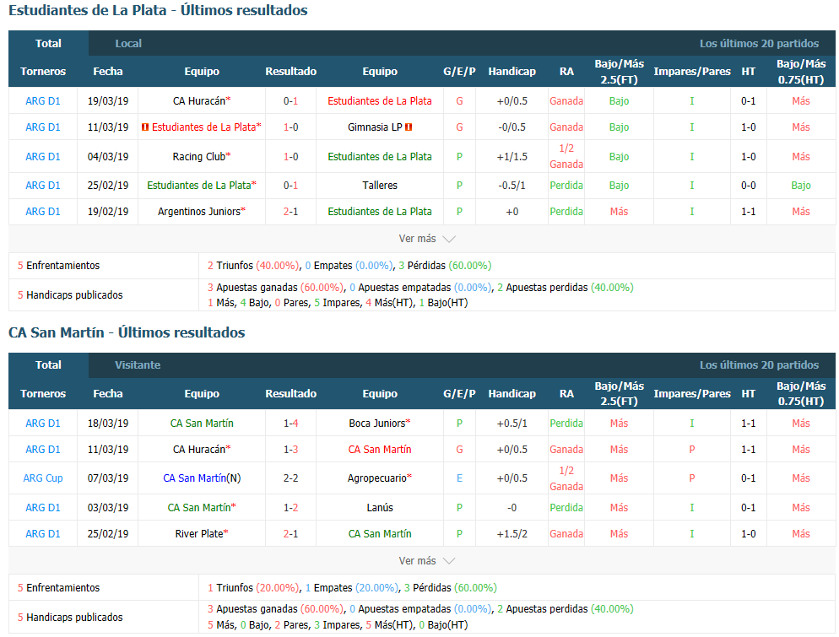Click red card icon before Estudiantes on 11/03/19

[x=145, y=127]
